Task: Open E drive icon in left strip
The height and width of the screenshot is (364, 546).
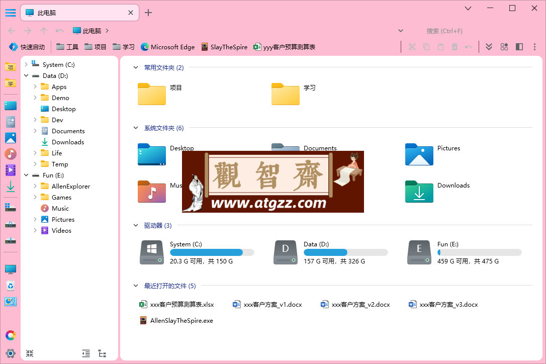Action: tap(11, 240)
